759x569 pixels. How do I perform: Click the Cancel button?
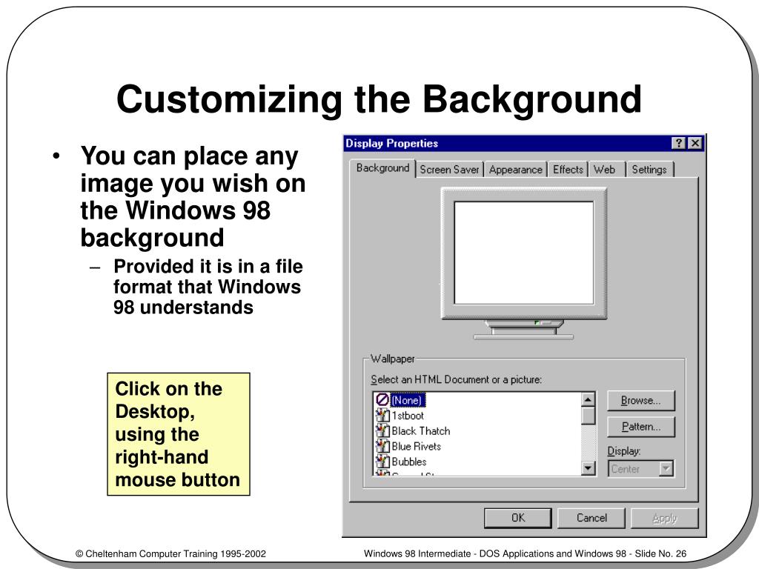tap(591, 518)
